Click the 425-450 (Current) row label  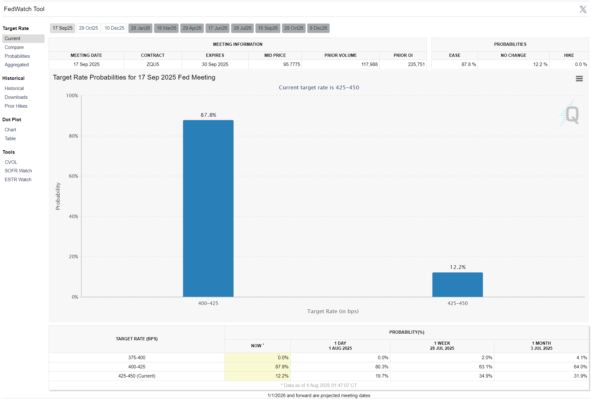137,376
